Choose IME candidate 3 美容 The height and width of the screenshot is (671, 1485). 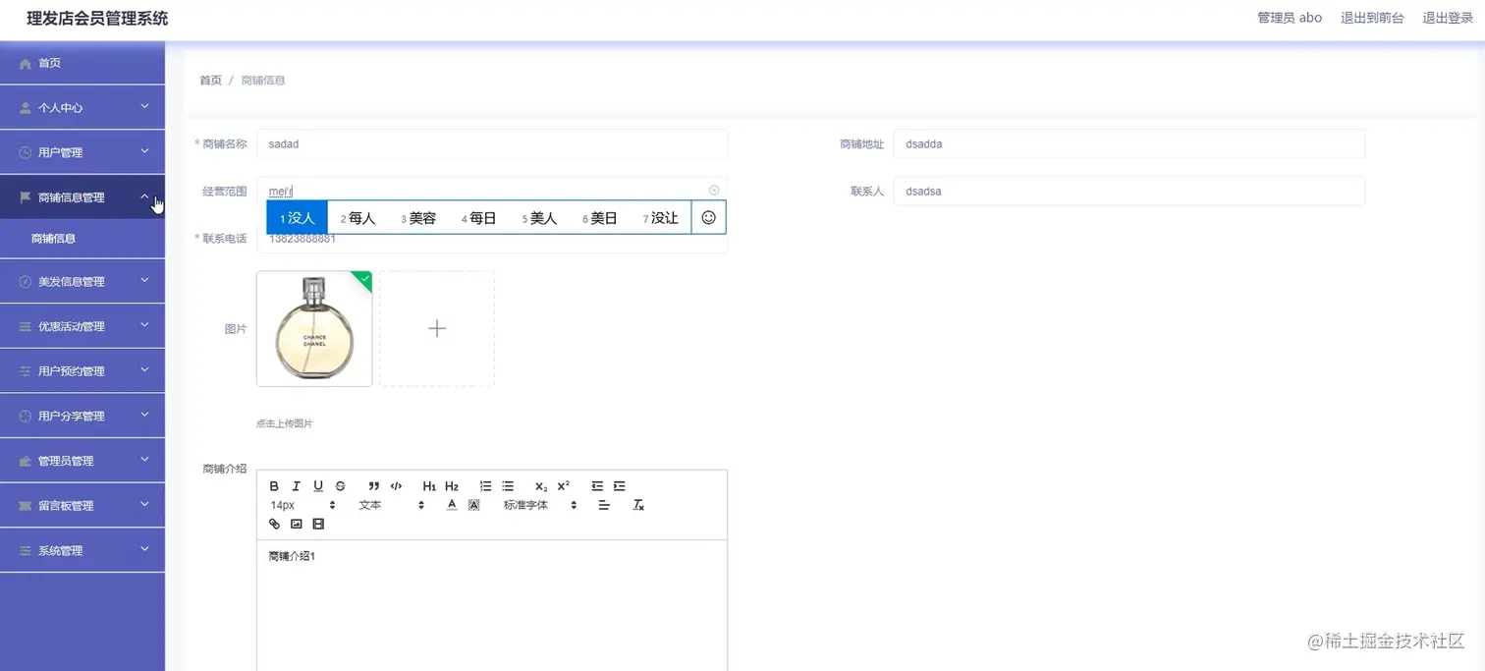tap(418, 218)
